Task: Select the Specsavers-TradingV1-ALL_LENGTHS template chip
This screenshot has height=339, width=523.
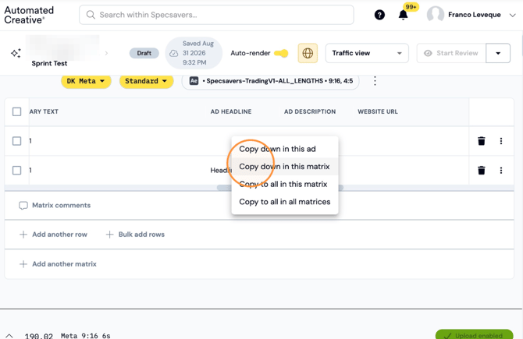Action: (271, 81)
